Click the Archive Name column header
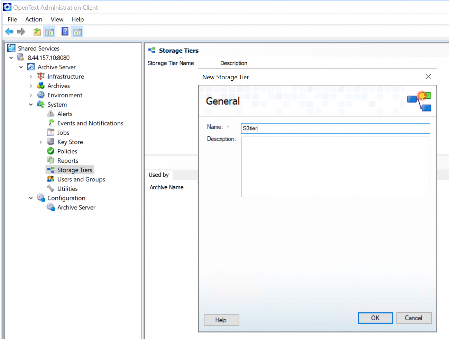The image size is (449, 339). [x=167, y=187]
